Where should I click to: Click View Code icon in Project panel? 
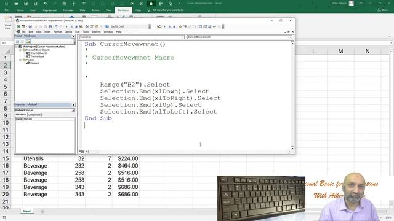(17, 42)
